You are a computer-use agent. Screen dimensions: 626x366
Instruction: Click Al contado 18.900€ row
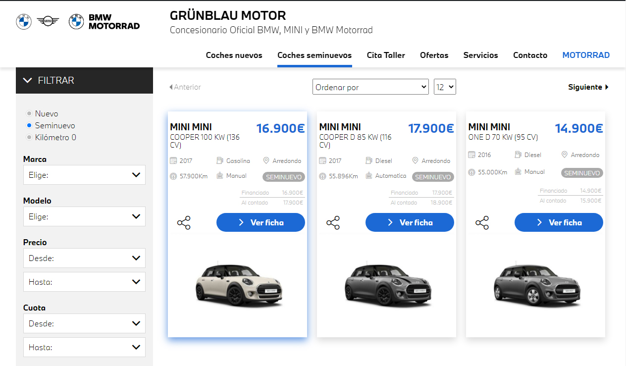pyautogui.click(x=421, y=203)
